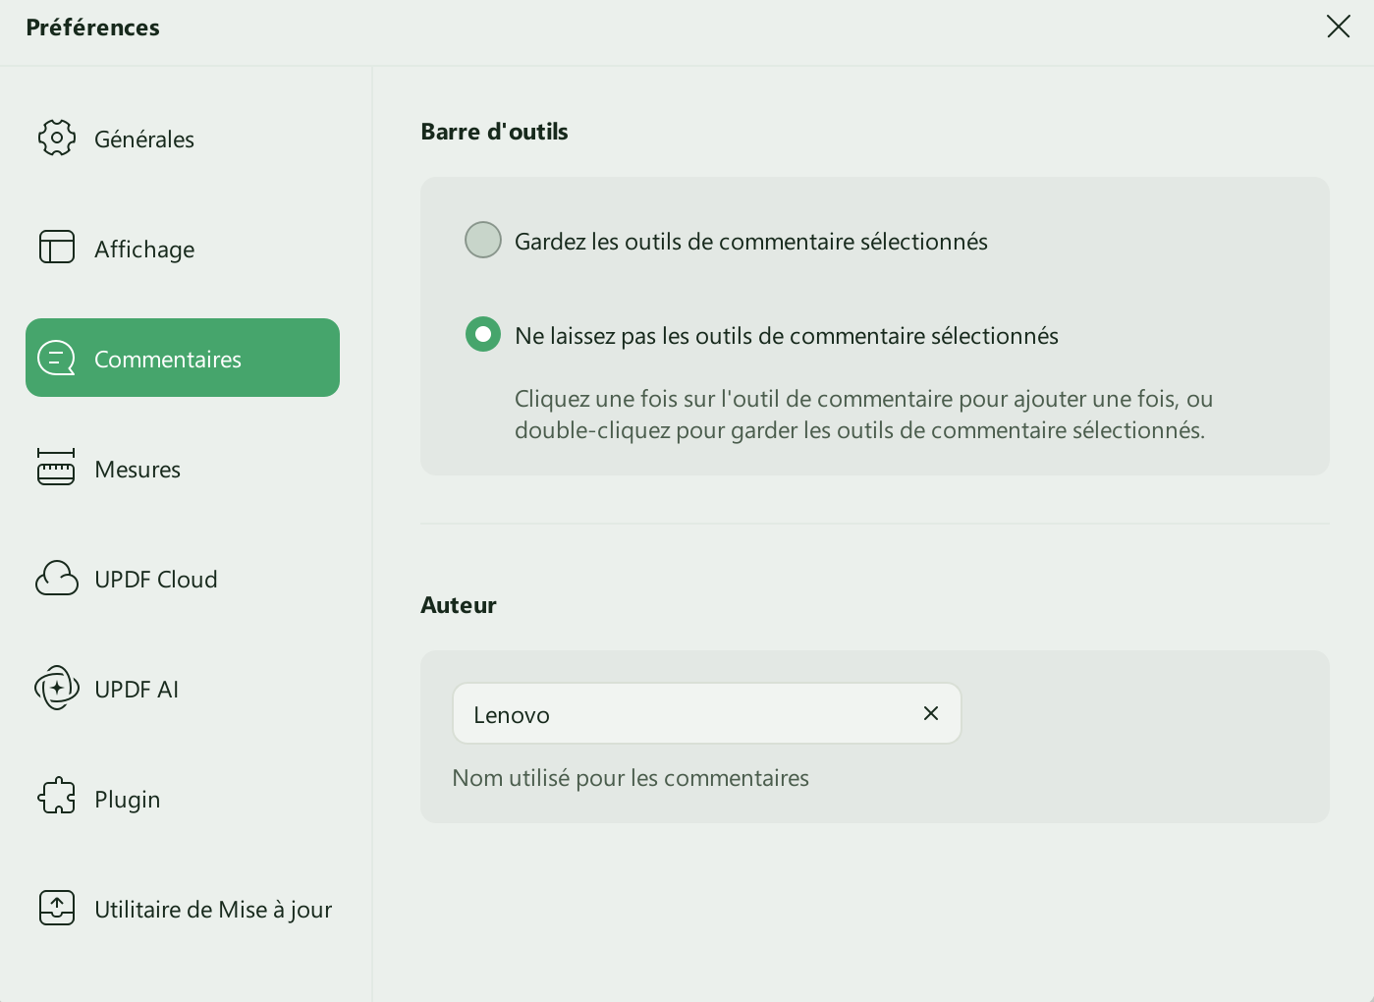This screenshot has width=1374, height=1002.
Task: Click the Auteur heading
Action: tap(459, 605)
